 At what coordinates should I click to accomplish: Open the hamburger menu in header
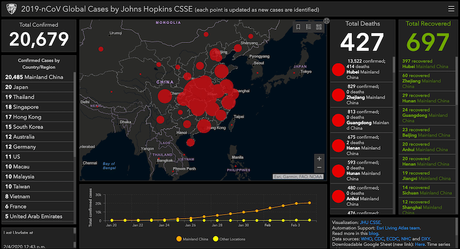[451, 9]
